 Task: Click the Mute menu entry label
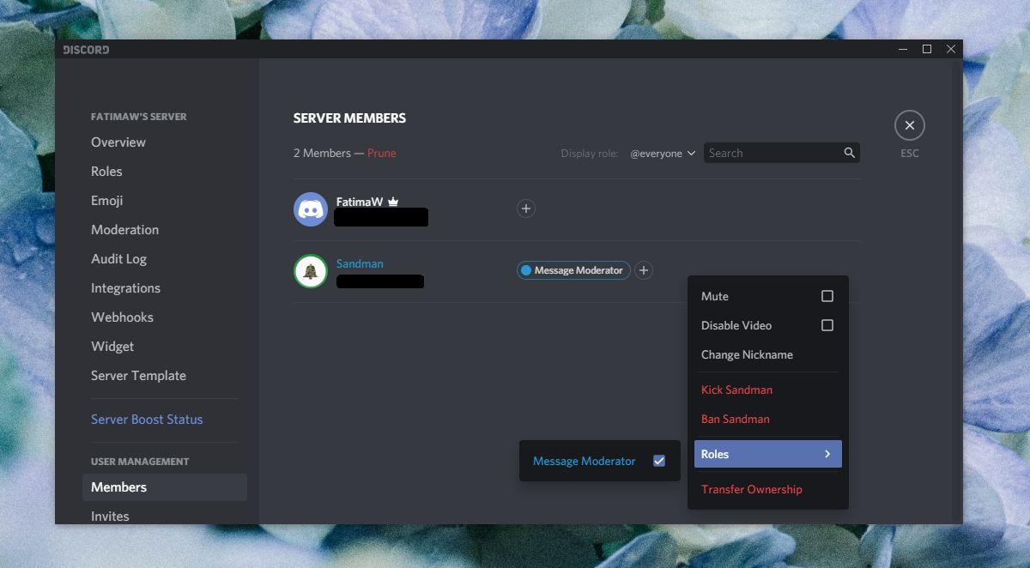714,296
